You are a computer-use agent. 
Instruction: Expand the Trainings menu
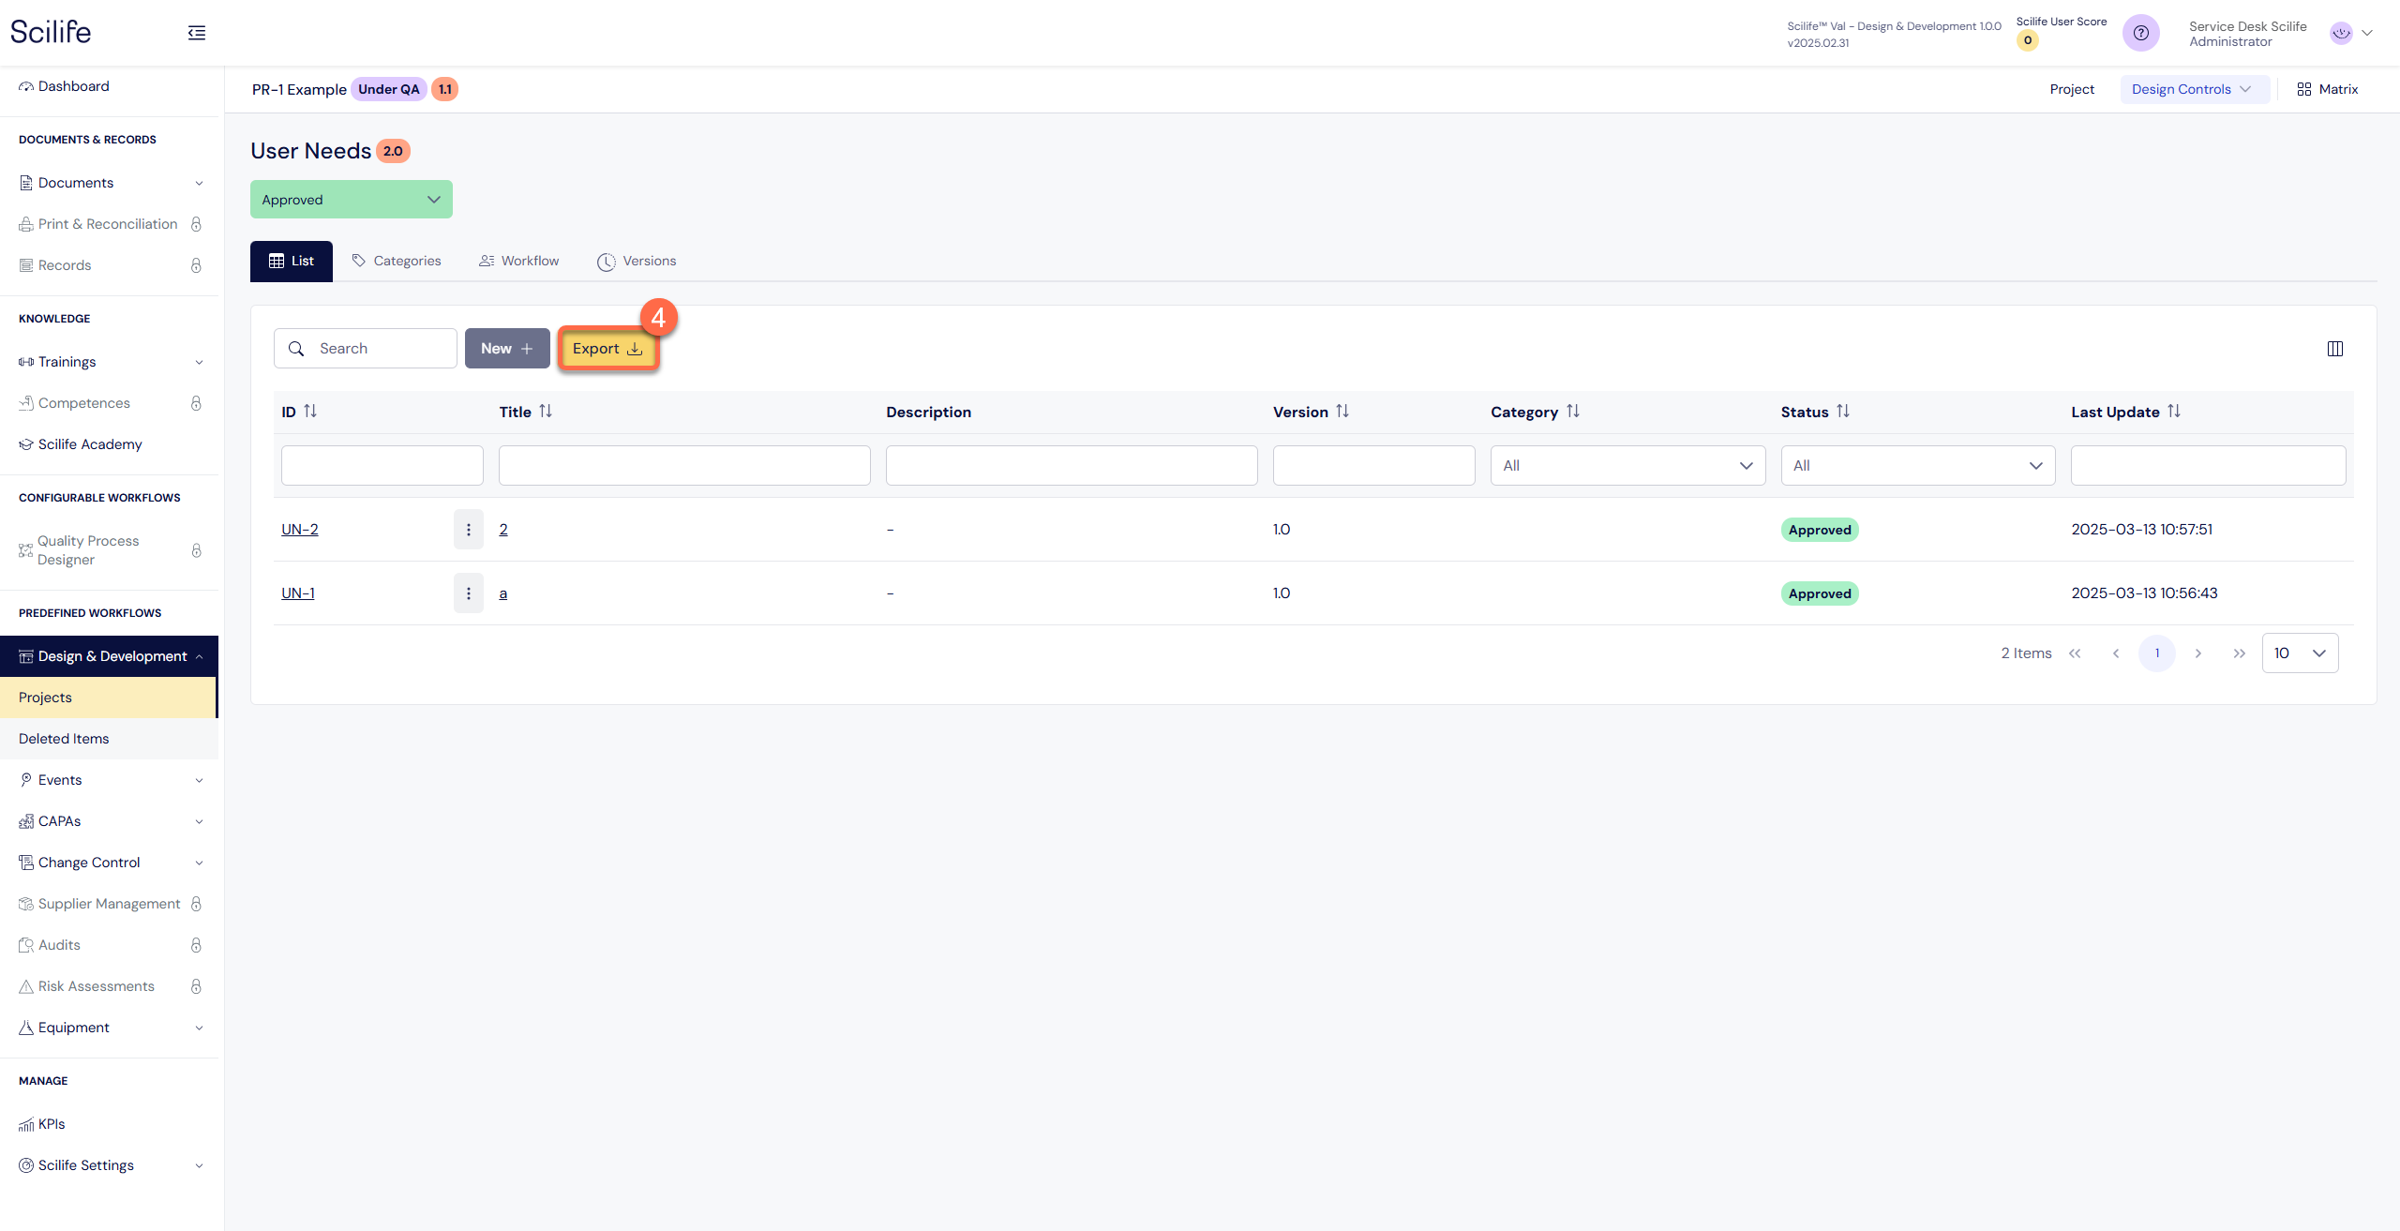pos(110,362)
